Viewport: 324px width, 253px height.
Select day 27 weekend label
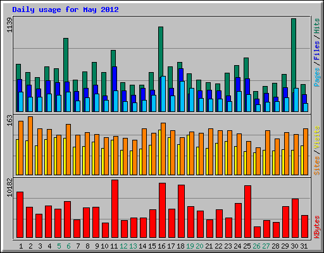(x=266, y=246)
